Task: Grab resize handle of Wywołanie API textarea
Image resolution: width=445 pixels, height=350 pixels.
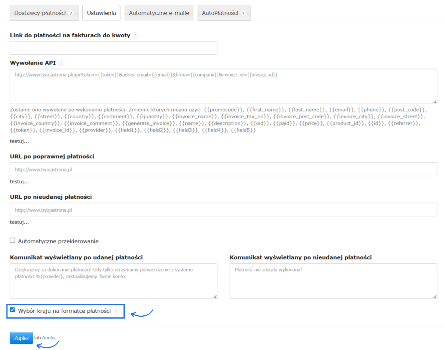Action: 435,102
